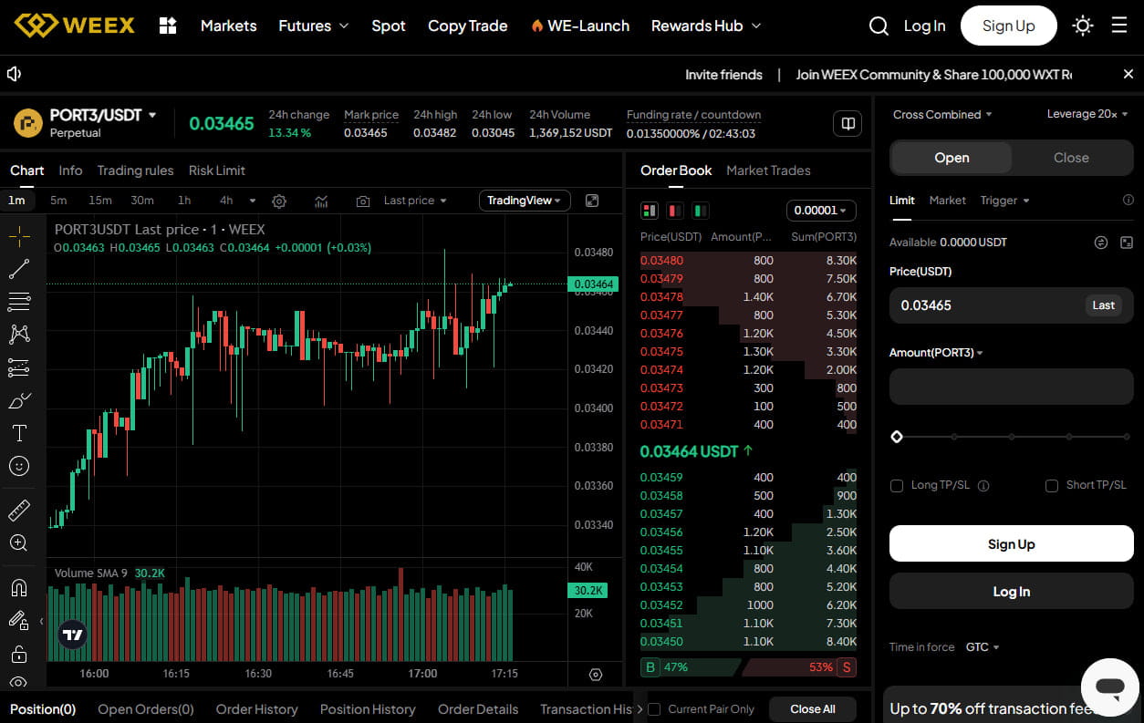
Task: Open the 0.00001 depth precision dropdown
Action: [821, 211]
